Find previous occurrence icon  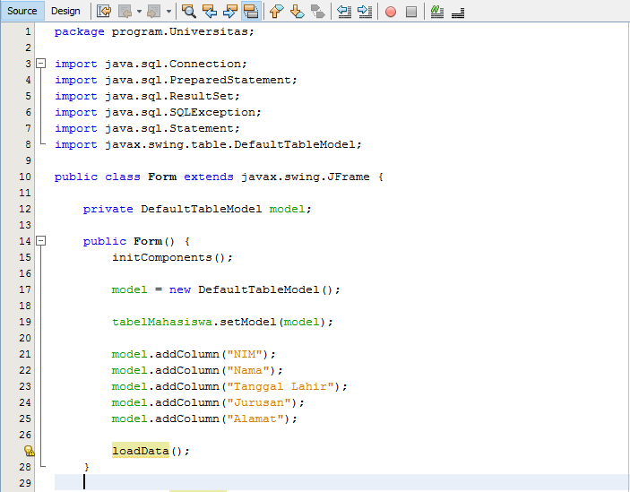(x=210, y=12)
